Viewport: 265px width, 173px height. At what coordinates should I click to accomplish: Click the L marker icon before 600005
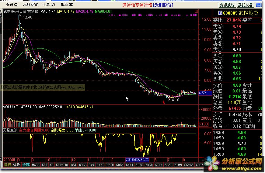[220, 13]
